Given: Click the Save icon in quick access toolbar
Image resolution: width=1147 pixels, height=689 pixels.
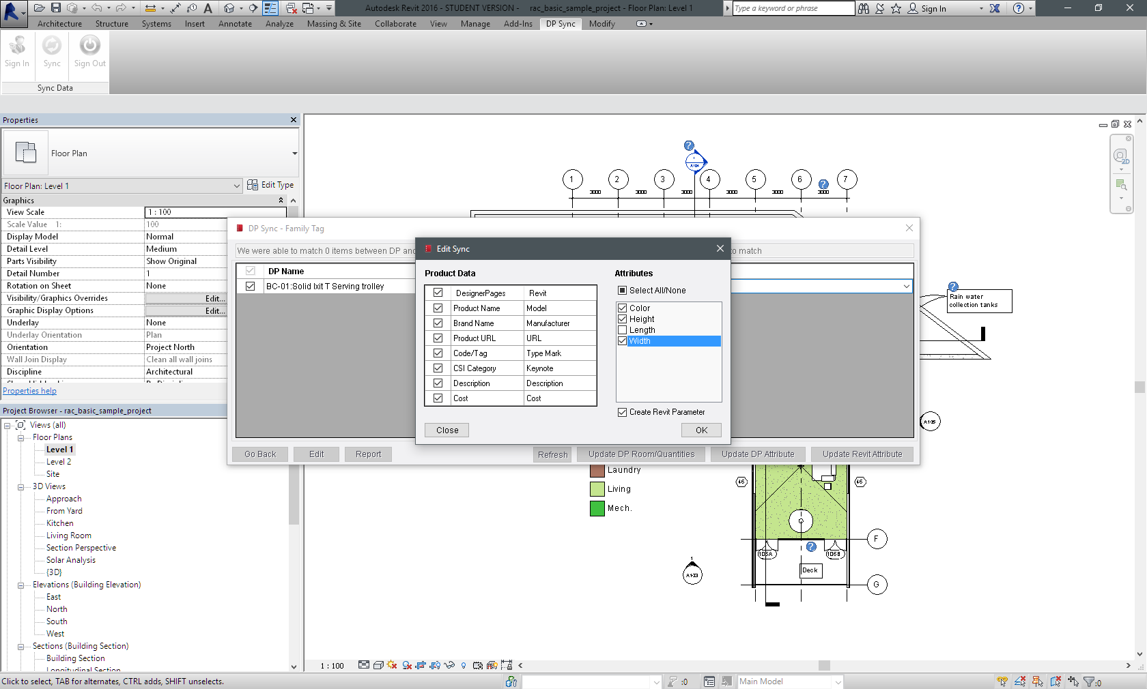Looking at the screenshot, I should [56, 8].
